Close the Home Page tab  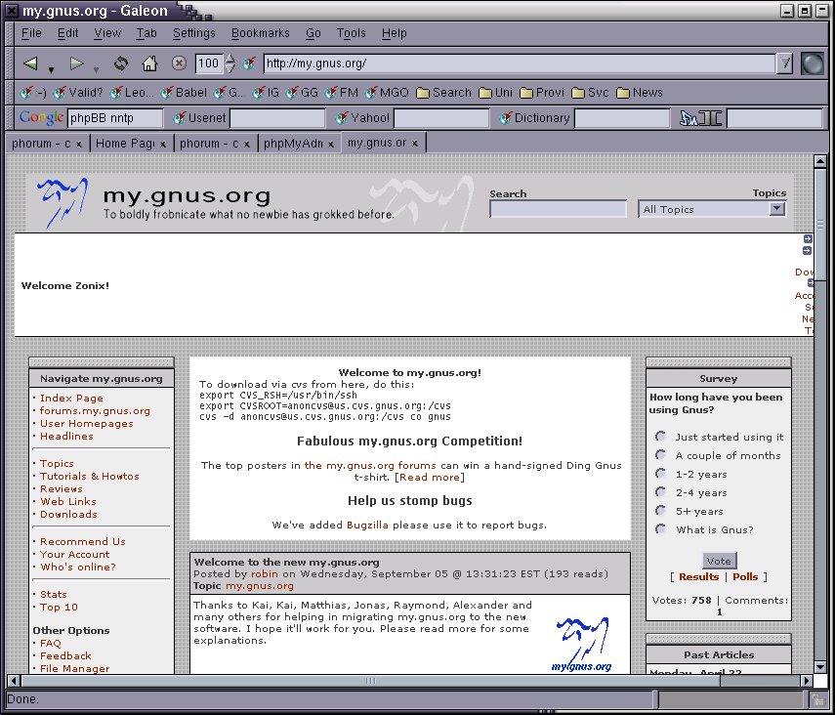pyautogui.click(x=163, y=144)
